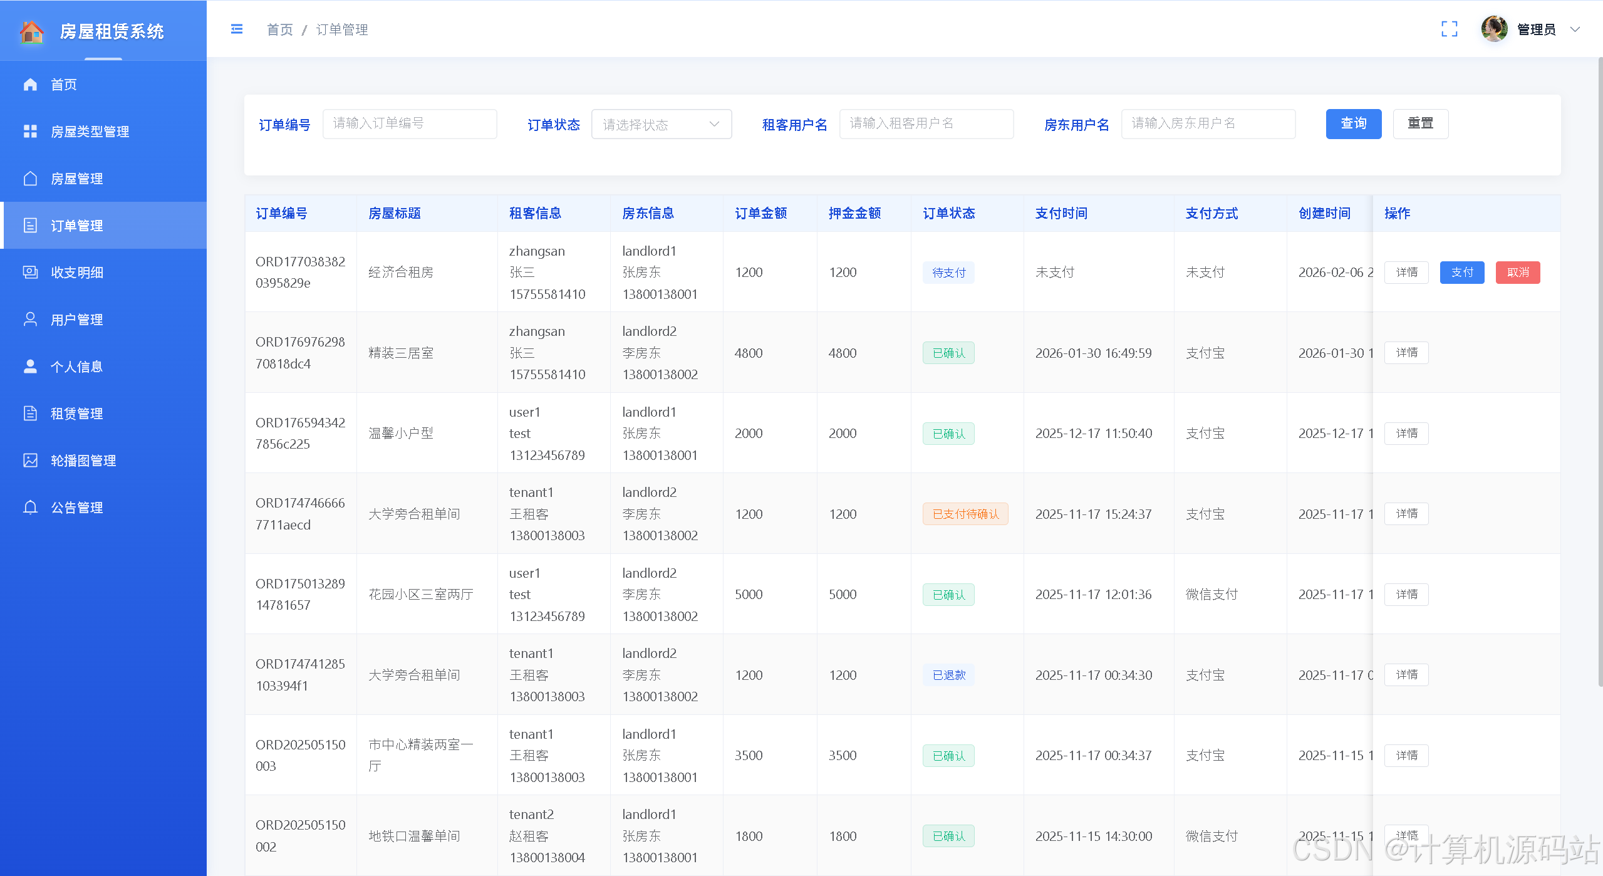Toggle fullscreen mode icon

pyautogui.click(x=1449, y=29)
